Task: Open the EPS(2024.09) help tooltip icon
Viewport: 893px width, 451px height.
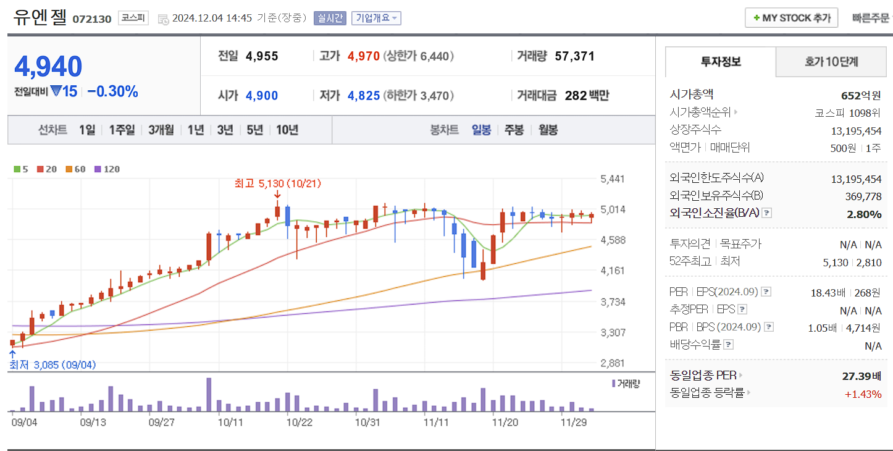Action: tap(766, 292)
